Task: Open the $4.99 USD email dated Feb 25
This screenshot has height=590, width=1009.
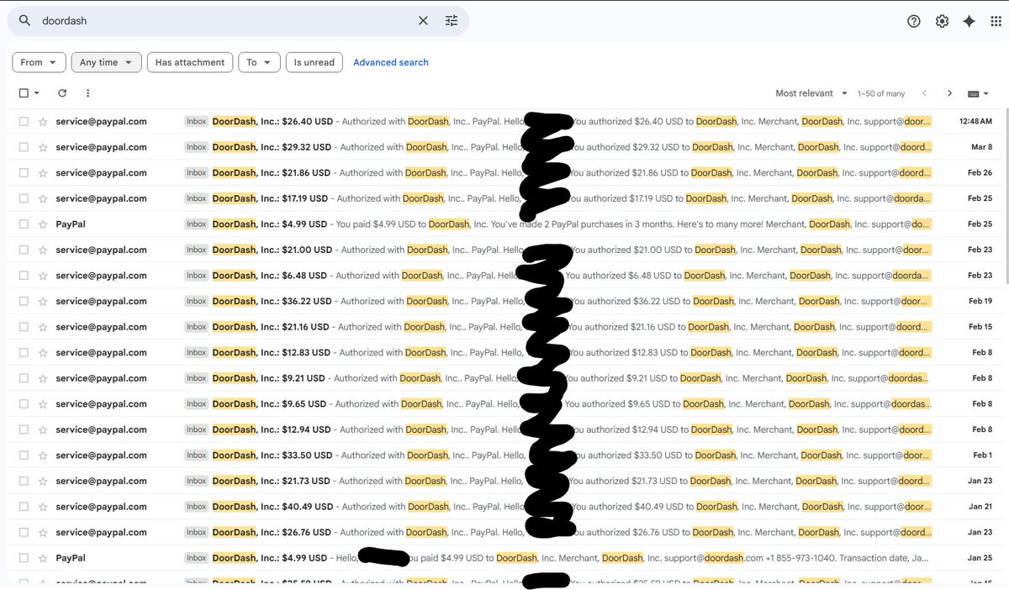Action: (x=504, y=224)
